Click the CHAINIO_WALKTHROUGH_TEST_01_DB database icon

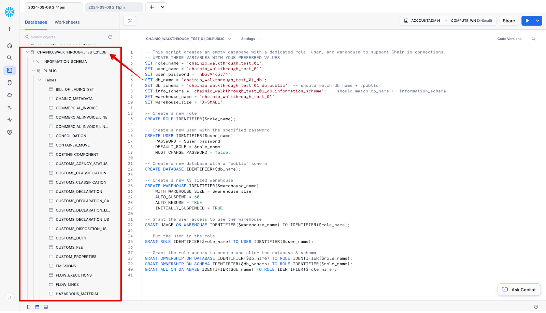tap(32, 52)
